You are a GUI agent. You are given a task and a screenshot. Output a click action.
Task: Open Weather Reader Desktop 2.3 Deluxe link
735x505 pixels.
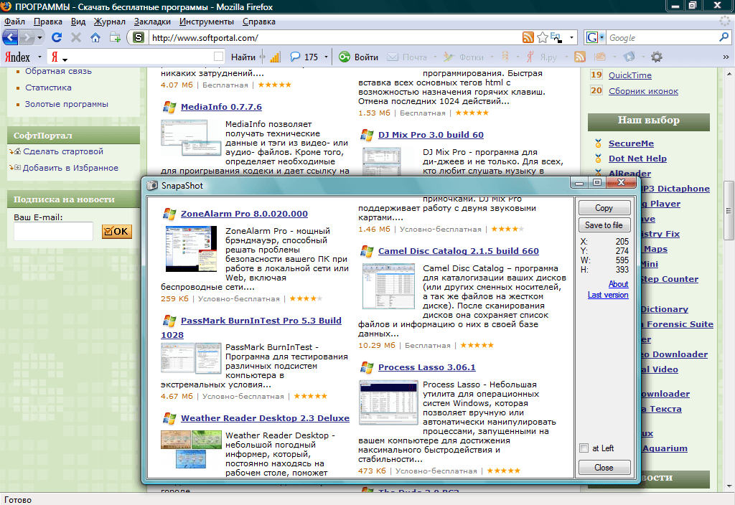(265, 418)
